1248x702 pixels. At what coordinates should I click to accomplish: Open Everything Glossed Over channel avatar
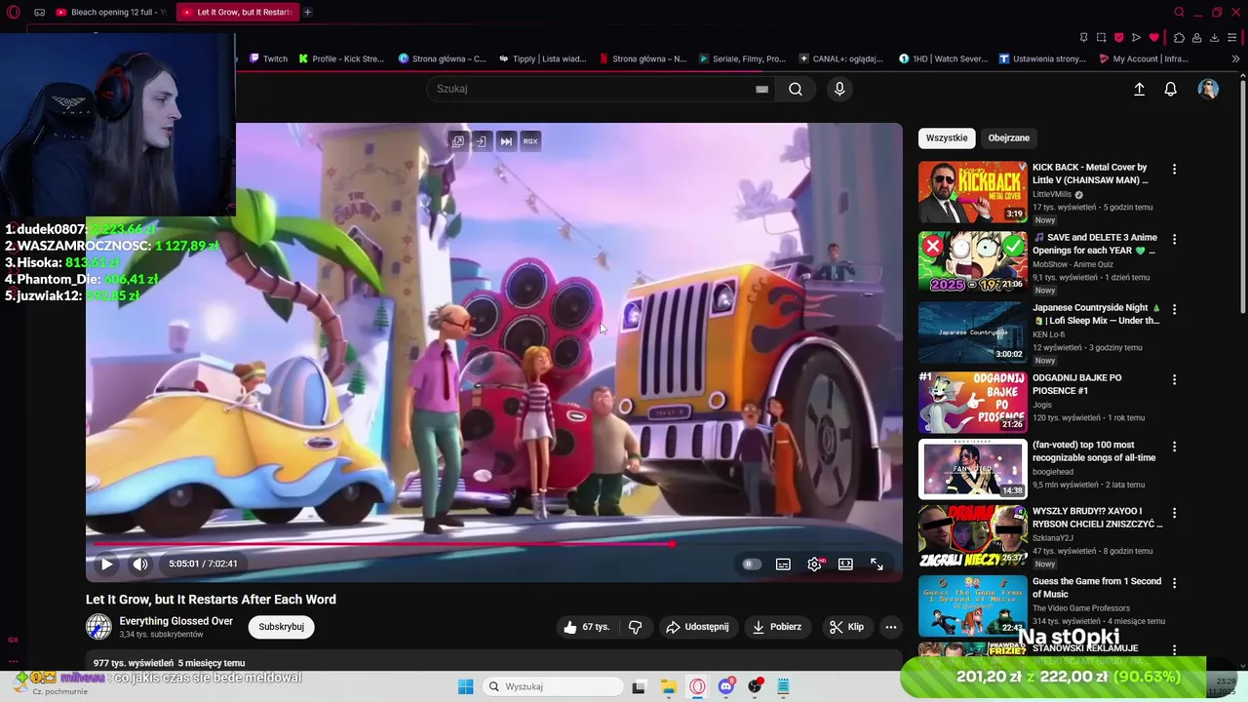[98, 627]
